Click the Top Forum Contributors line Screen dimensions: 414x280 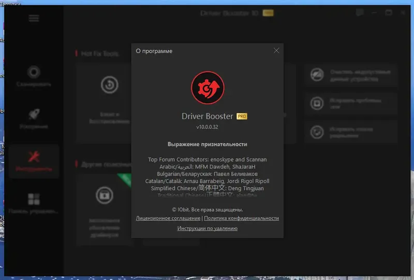click(208, 159)
